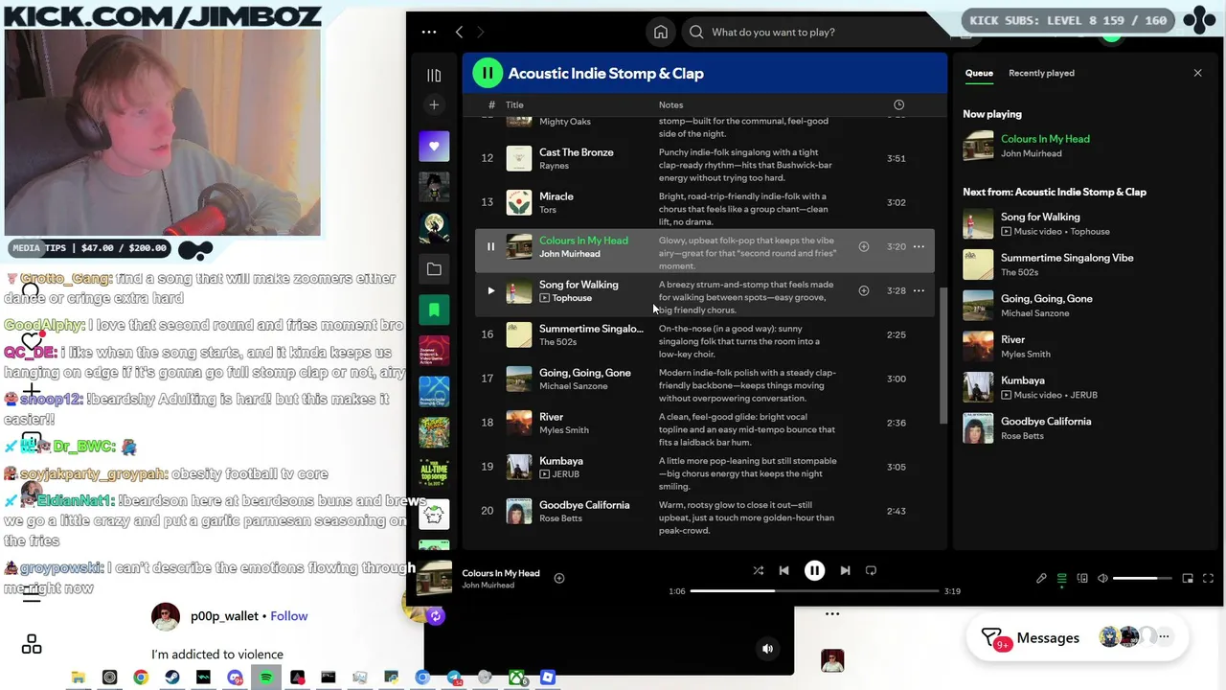This screenshot has height=690, width=1226.
Task: Toggle the video speaker icon in background window
Action: (767, 649)
